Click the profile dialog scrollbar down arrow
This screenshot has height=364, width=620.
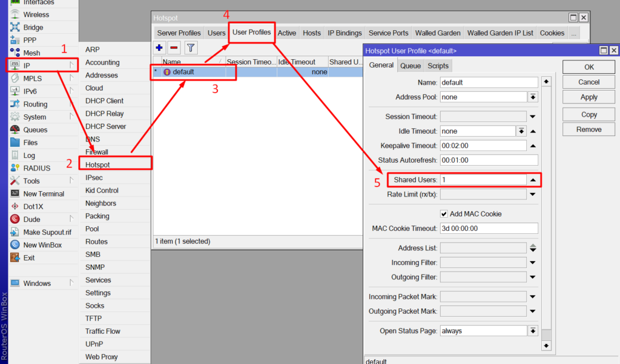pos(546,346)
